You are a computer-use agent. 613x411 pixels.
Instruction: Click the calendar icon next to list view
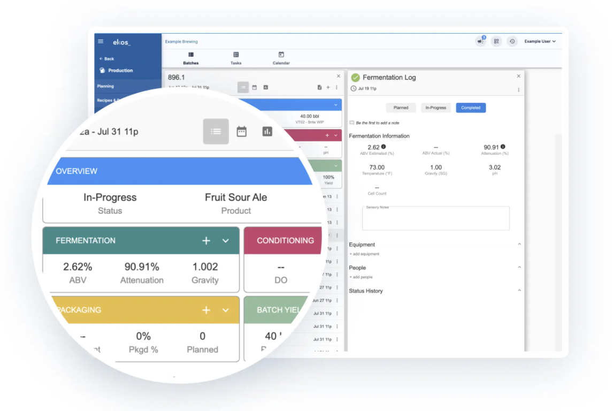pos(241,131)
